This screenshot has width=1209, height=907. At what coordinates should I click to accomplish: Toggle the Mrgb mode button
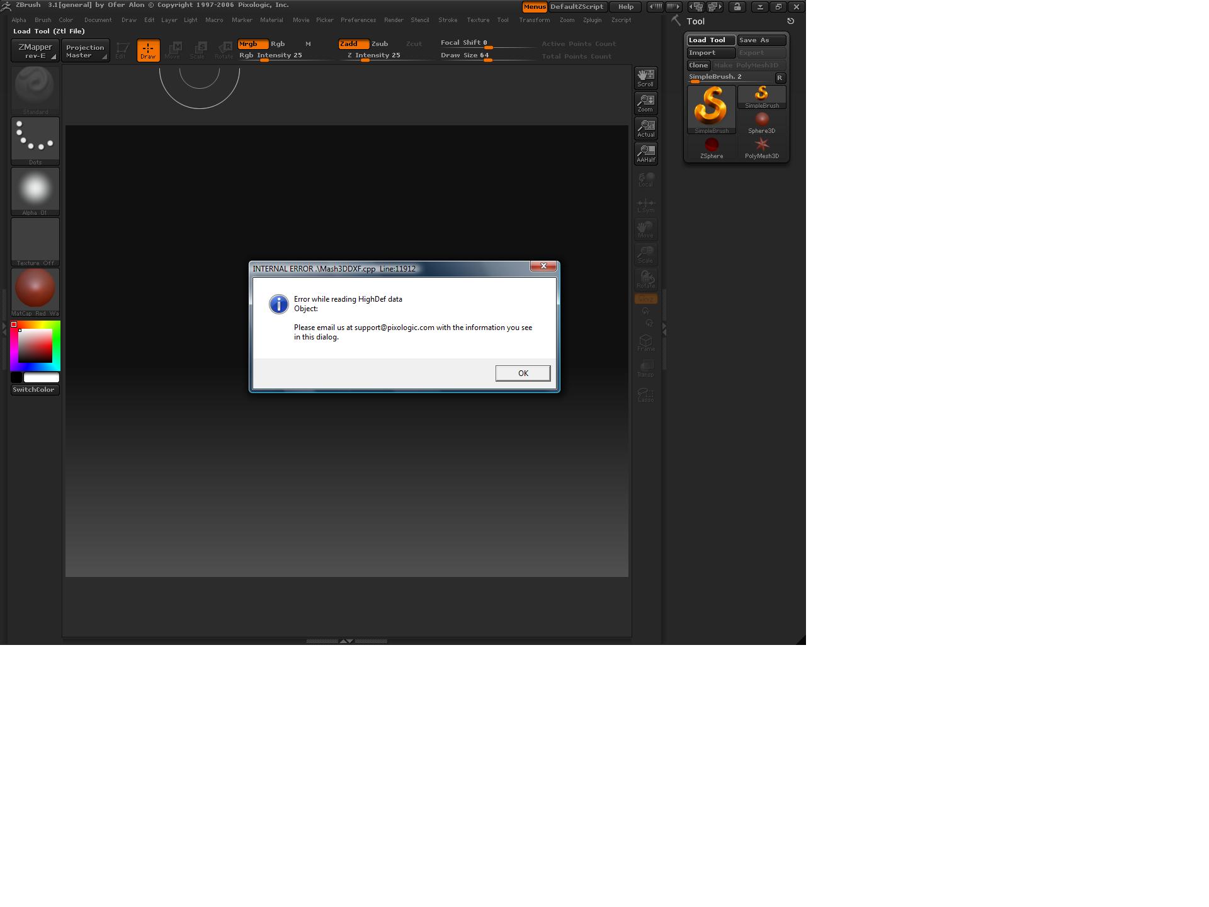[x=253, y=43]
